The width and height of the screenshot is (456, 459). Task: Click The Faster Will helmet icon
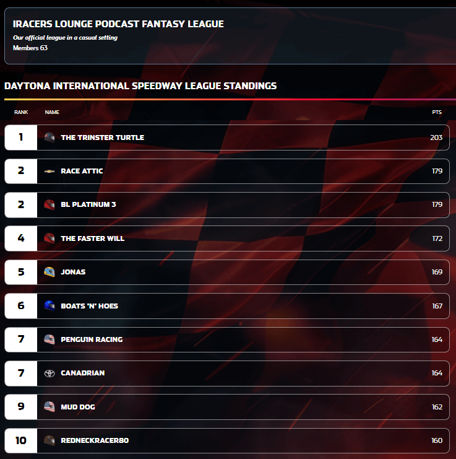click(49, 238)
